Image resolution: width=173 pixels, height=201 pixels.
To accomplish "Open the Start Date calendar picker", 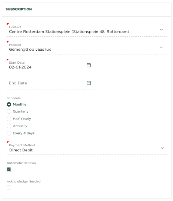I will point(89,65).
